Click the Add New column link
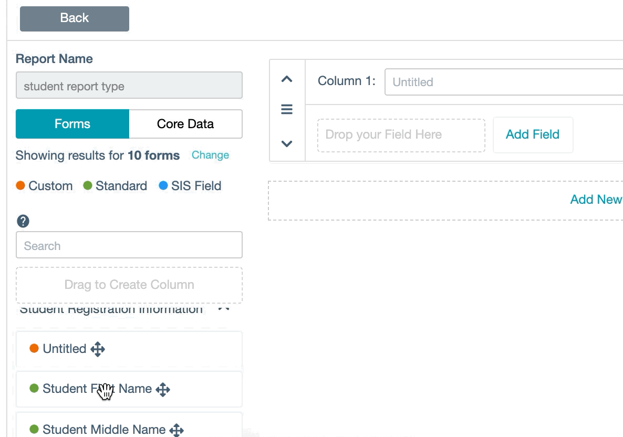 click(596, 200)
